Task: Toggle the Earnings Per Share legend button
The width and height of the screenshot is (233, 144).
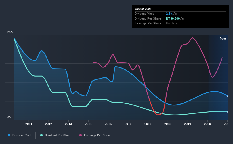Action: tap(95, 135)
